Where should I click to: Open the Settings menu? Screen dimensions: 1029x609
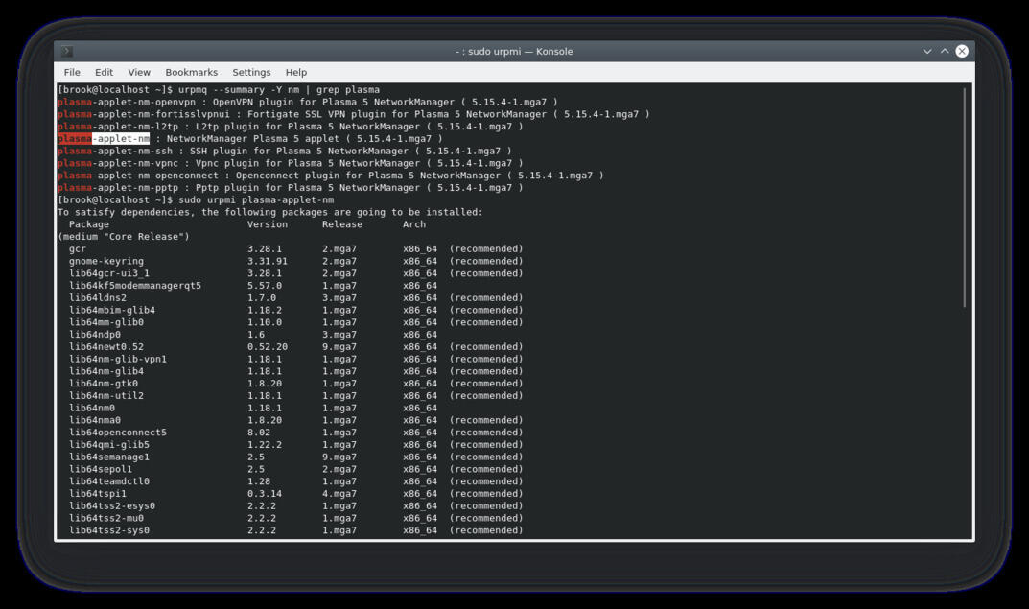coord(251,72)
